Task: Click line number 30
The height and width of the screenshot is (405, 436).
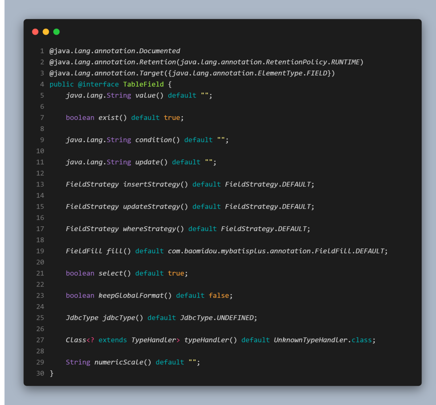Action: (40, 373)
